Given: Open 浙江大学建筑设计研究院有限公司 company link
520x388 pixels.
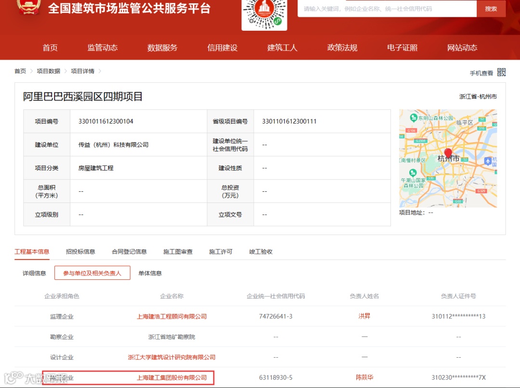Looking at the screenshot, I should click(x=172, y=357).
